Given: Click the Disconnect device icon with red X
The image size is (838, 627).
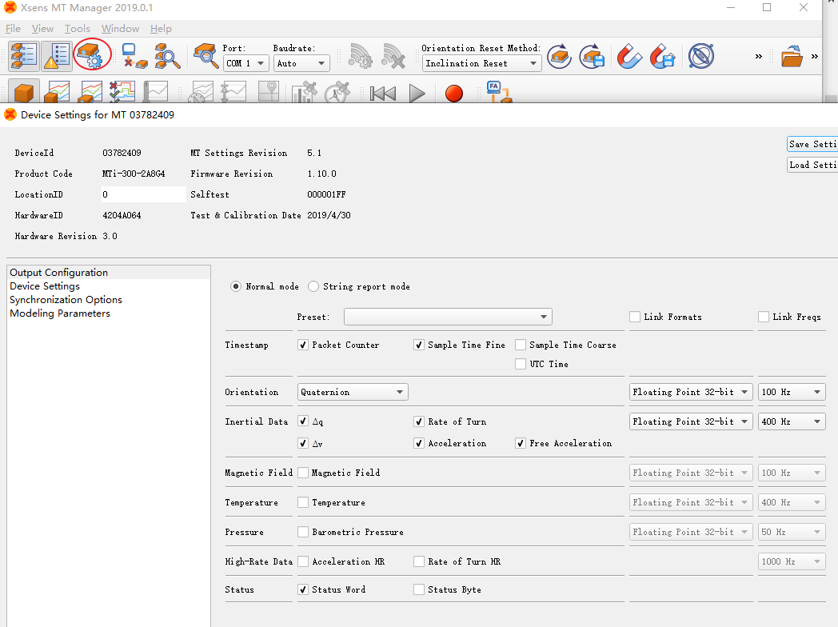Looking at the screenshot, I should 134,56.
